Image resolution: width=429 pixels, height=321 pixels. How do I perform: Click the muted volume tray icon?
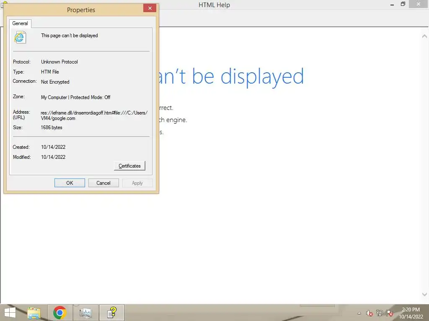click(x=370, y=313)
